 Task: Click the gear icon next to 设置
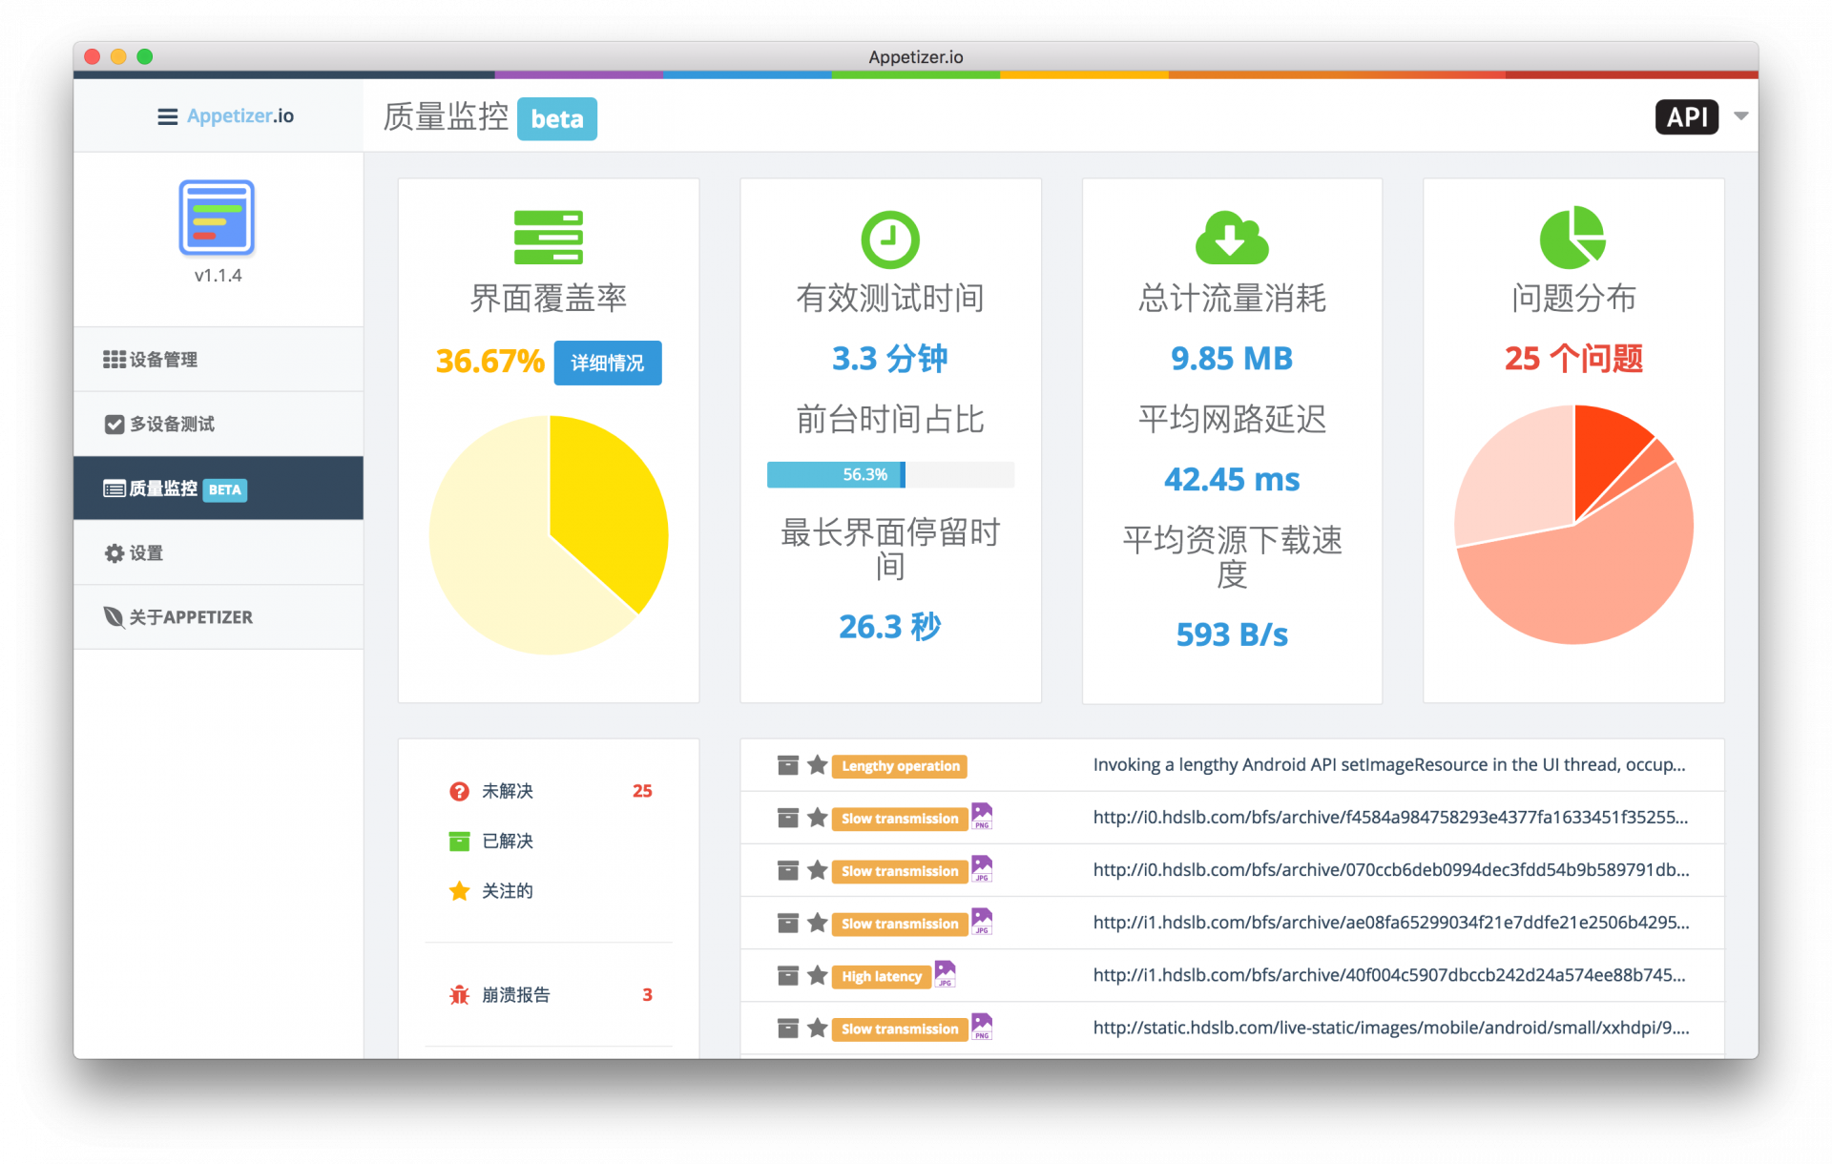click(114, 553)
